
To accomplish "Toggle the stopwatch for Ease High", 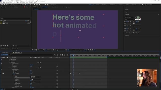I will pyautogui.click(x=15, y=83).
